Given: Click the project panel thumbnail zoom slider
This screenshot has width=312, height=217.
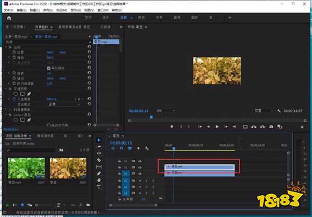Looking at the screenshot, I should pyautogui.click(x=36, y=205).
